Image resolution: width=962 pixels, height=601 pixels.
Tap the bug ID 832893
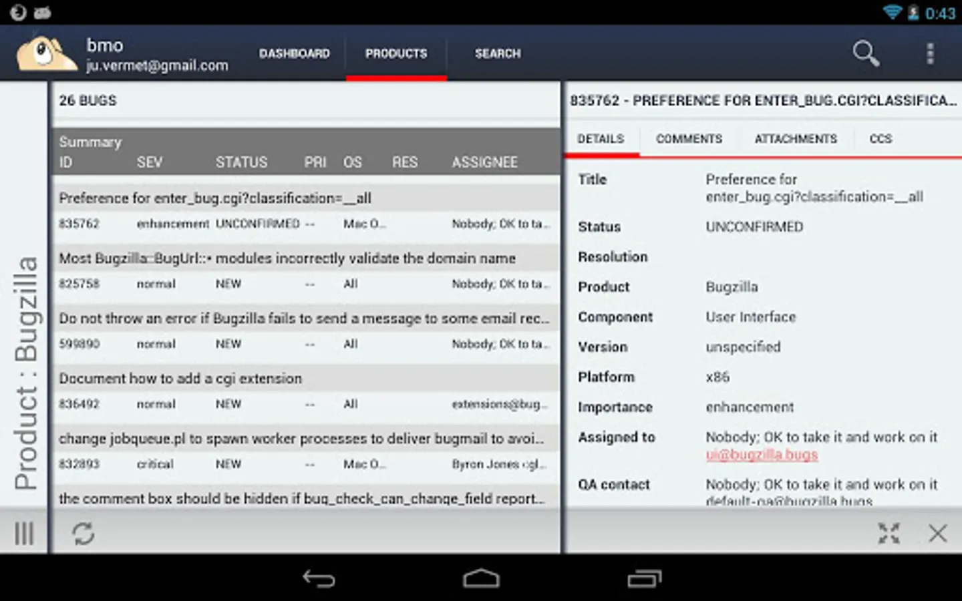[79, 464]
